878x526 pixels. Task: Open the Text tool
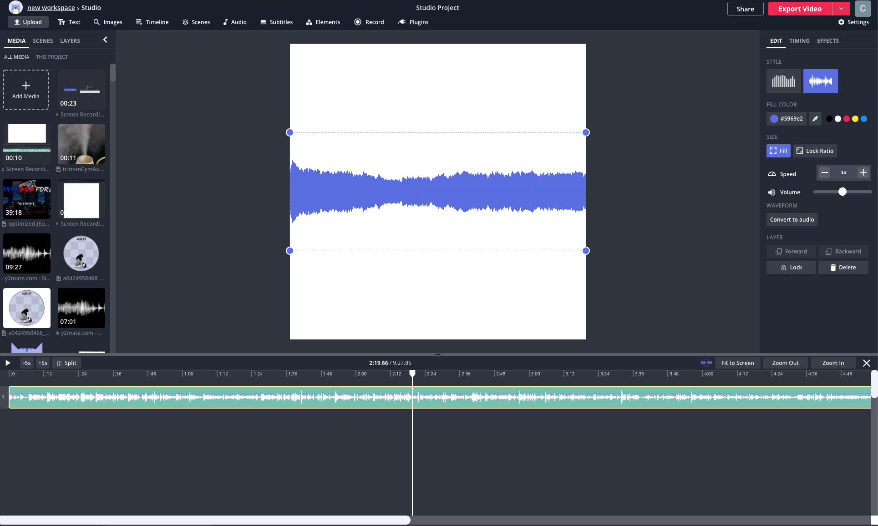pos(69,22)
